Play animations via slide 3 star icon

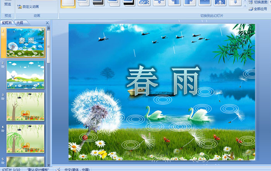(3, 98)
